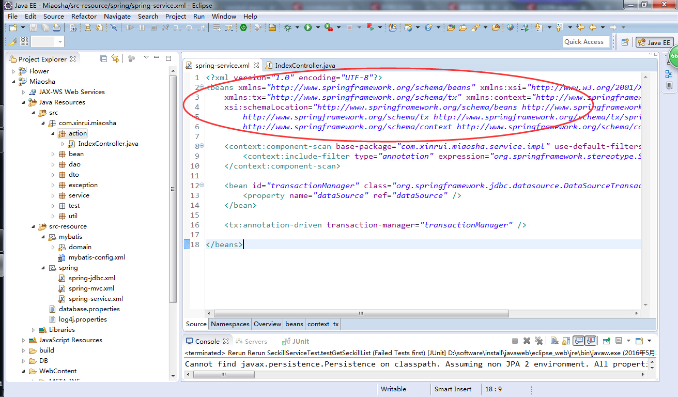Run SeckillServiceTest using the Run toolbar icon
678x397 pixels.
click(x=307, y=27)
